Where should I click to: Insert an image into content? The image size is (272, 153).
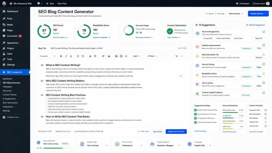click(x=116, y=56)
